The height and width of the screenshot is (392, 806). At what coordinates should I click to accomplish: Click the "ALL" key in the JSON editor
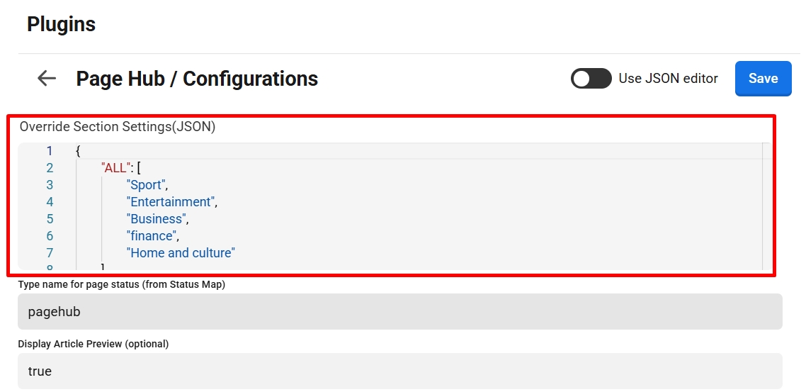(x=116, y=168)
